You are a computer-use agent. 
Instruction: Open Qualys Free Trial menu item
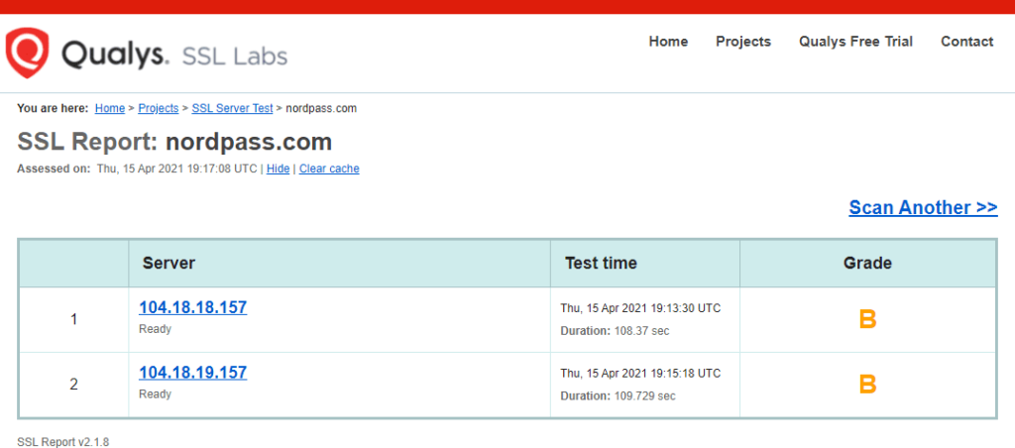(855, 42)
